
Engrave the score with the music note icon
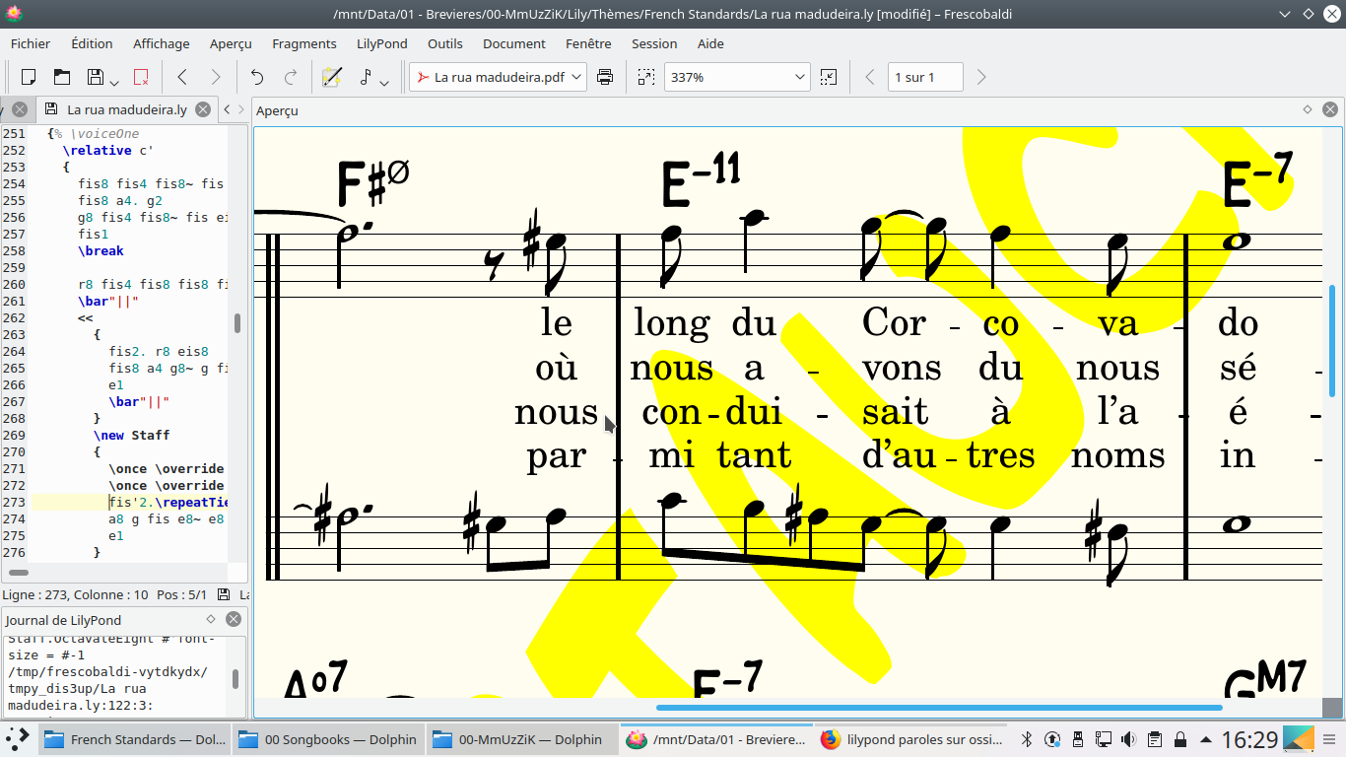[366, 77]
